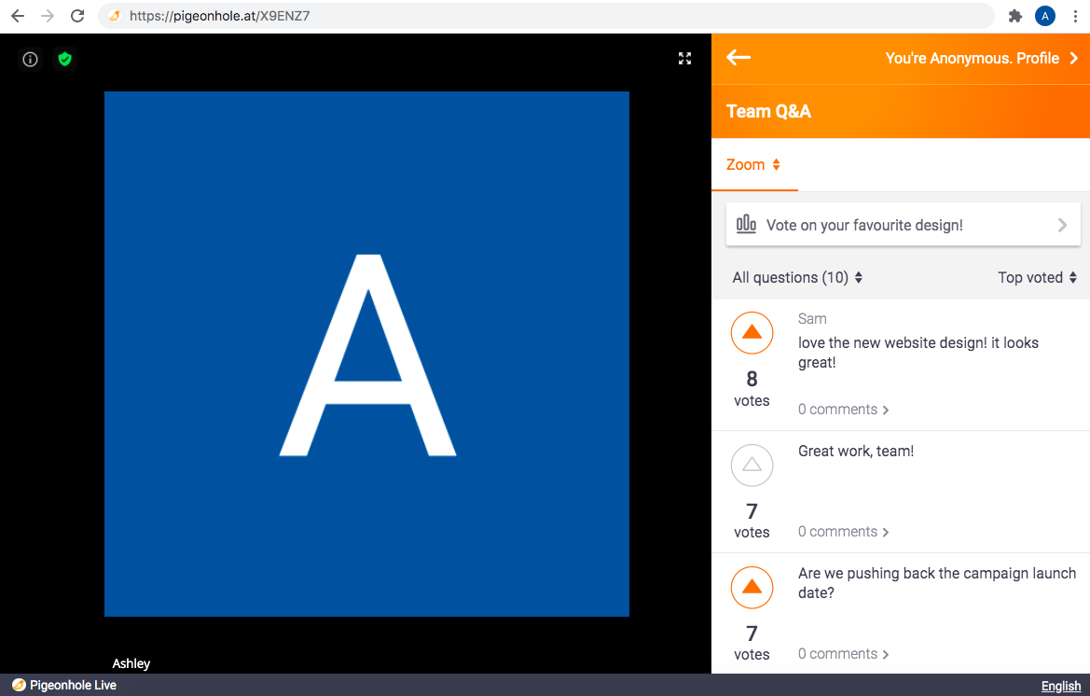Click the text 'Great work, team!'

856,452
